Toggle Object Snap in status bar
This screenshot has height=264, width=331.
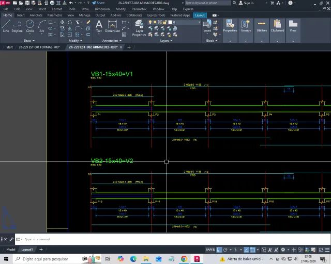[253, 250]
